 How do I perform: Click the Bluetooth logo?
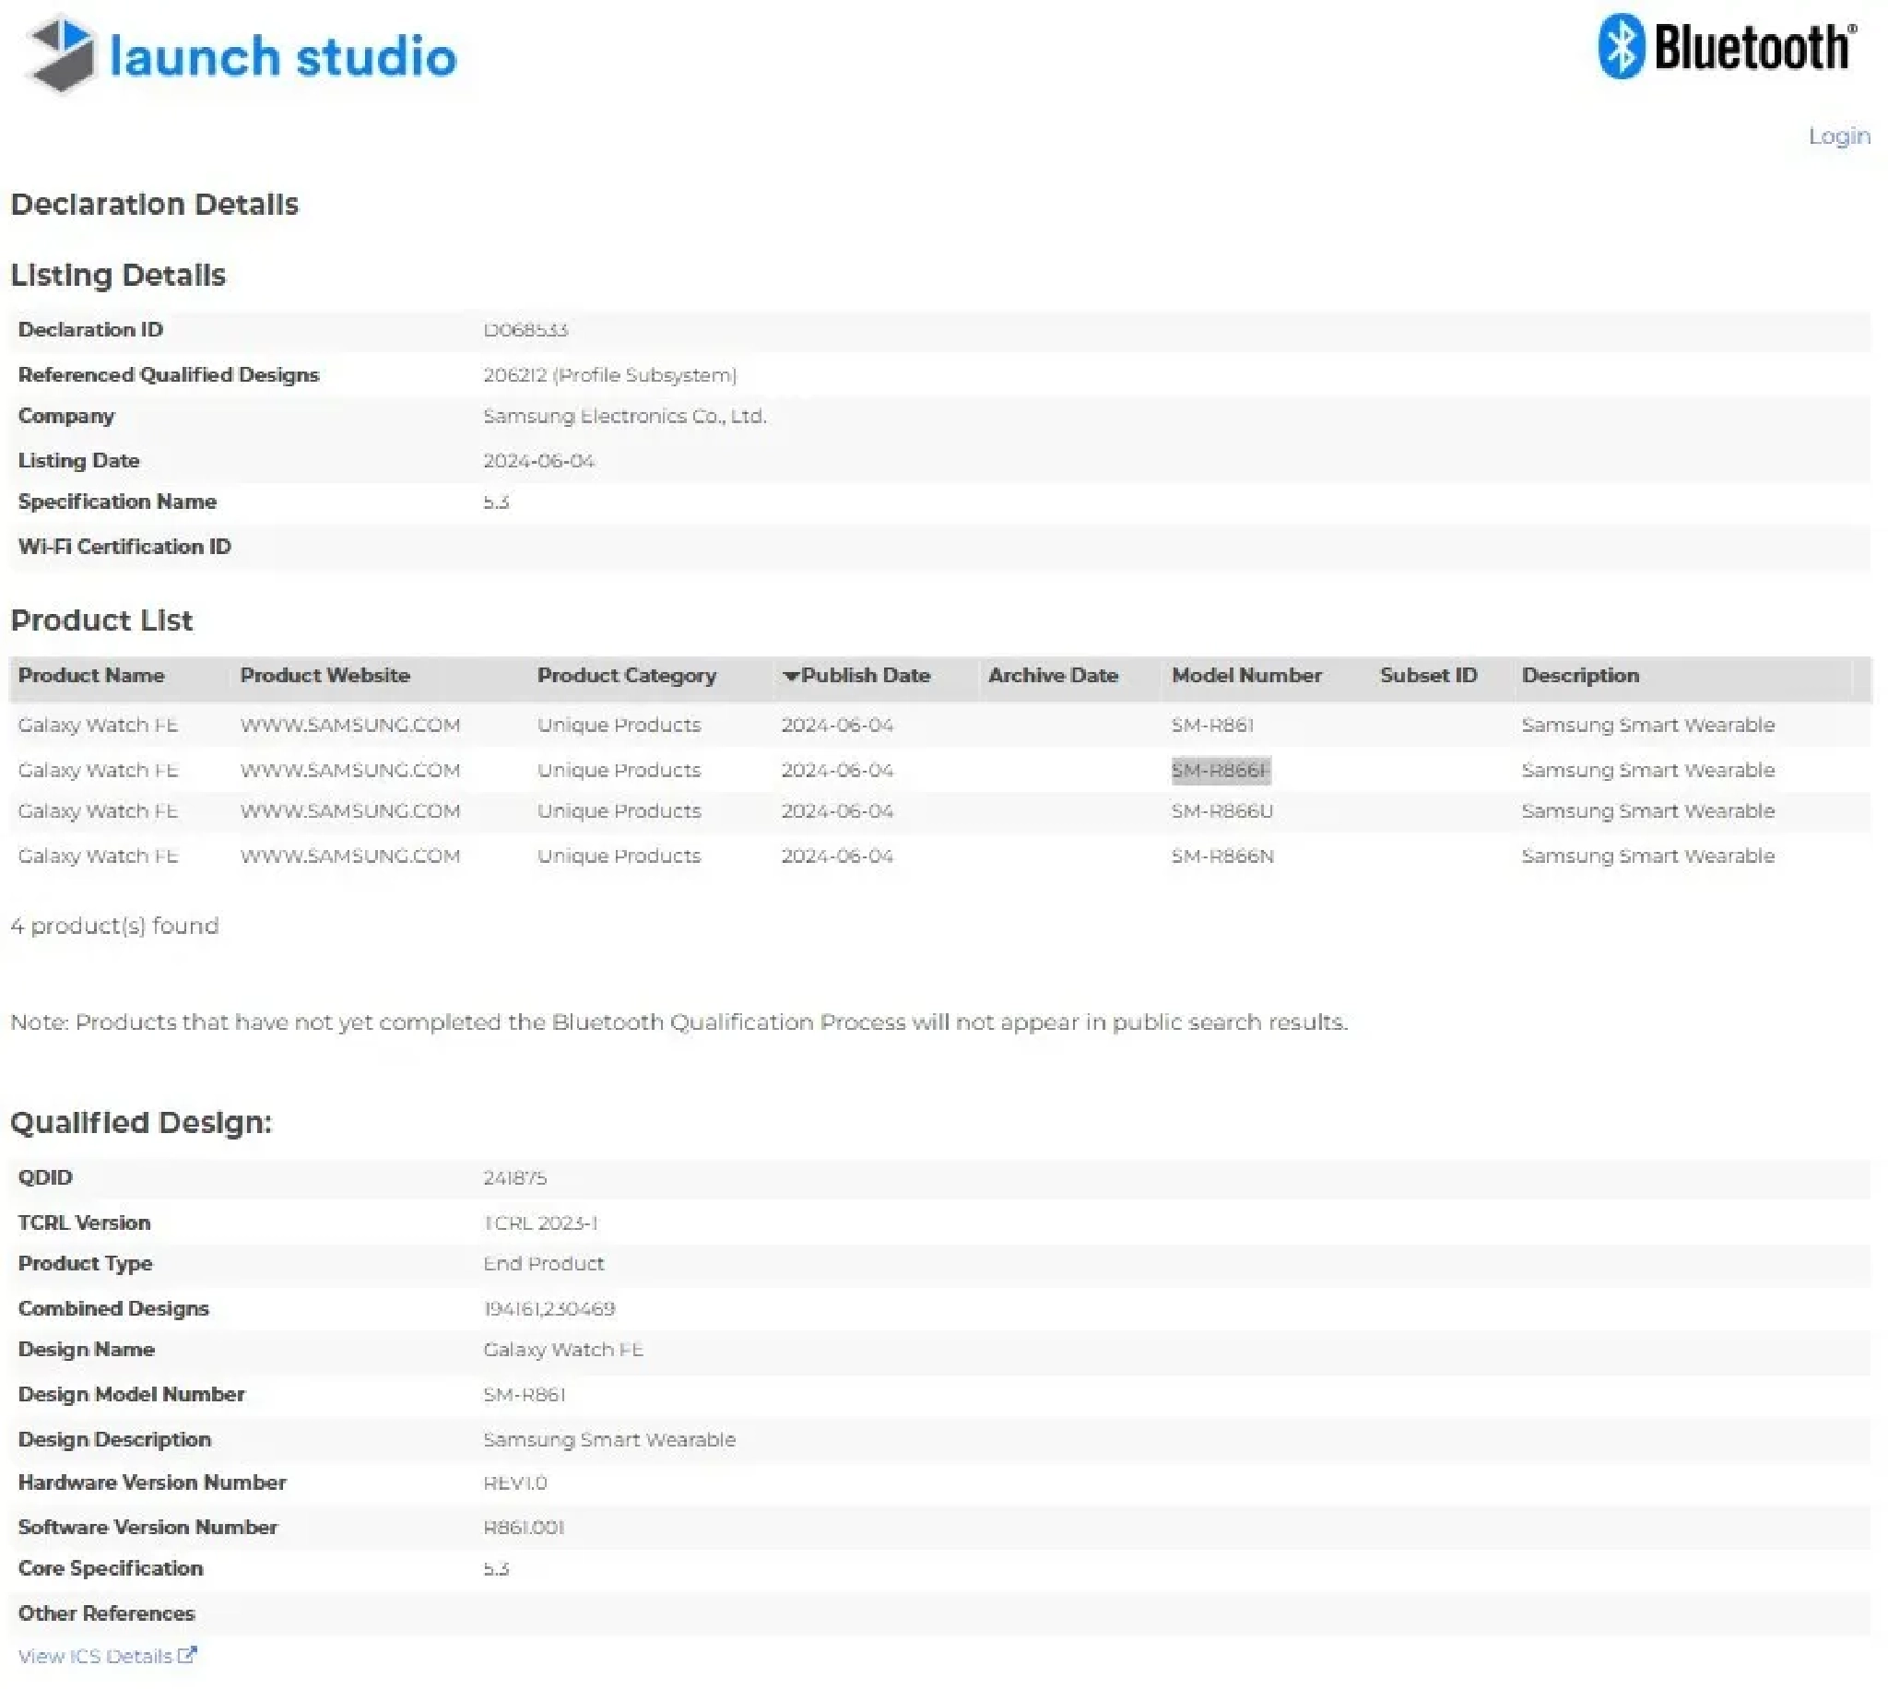1727,46
